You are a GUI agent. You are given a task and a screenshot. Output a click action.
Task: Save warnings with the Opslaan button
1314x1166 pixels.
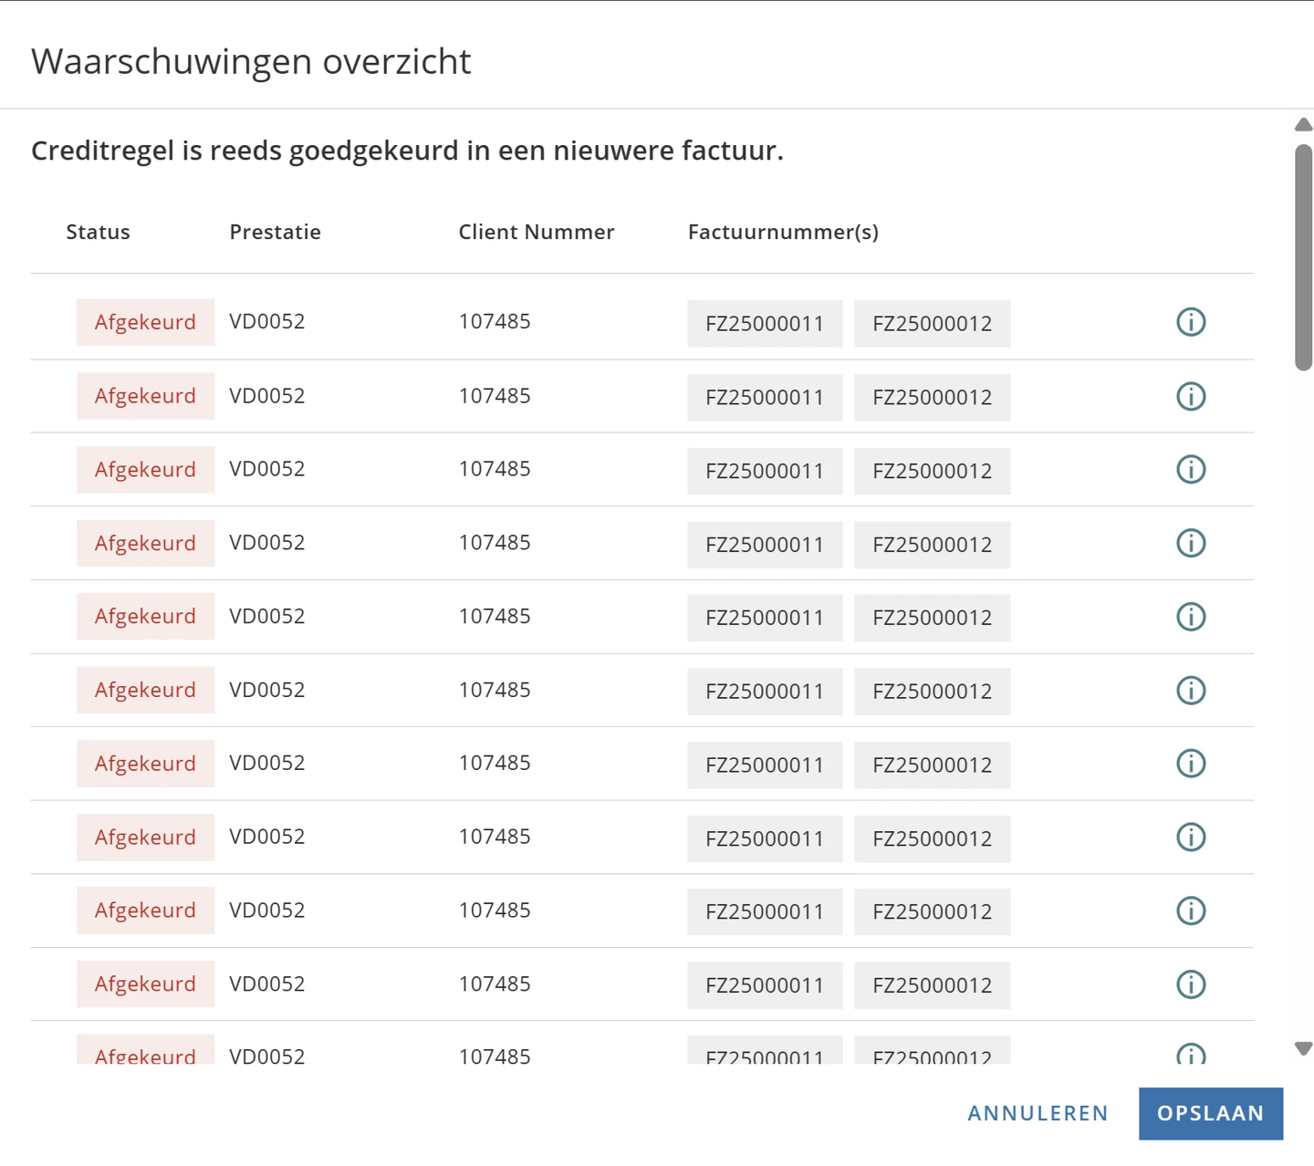(1210, 1113)
